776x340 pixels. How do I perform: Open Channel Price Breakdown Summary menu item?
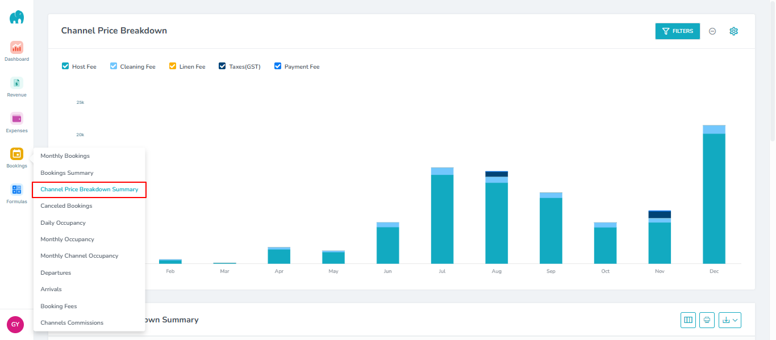pyautogui.click(x=89, y=190)
